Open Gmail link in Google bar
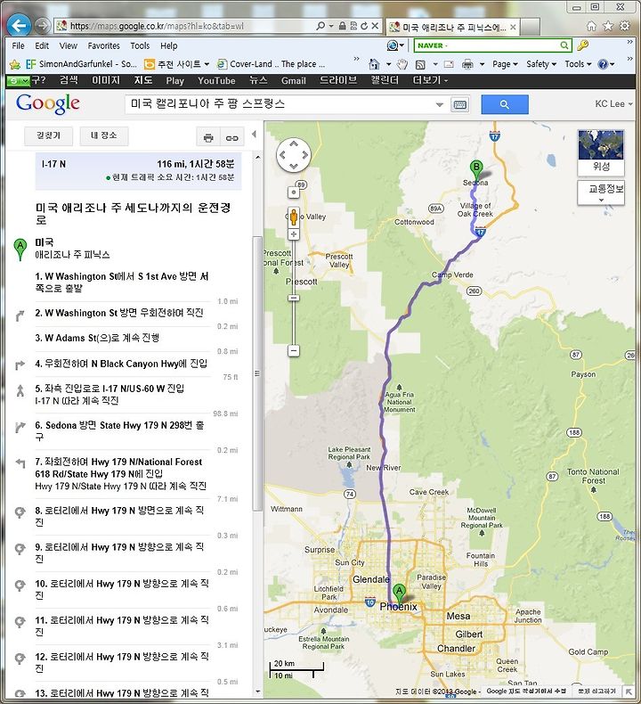This screenshot has width=641, height=704. tap(294, 81)
